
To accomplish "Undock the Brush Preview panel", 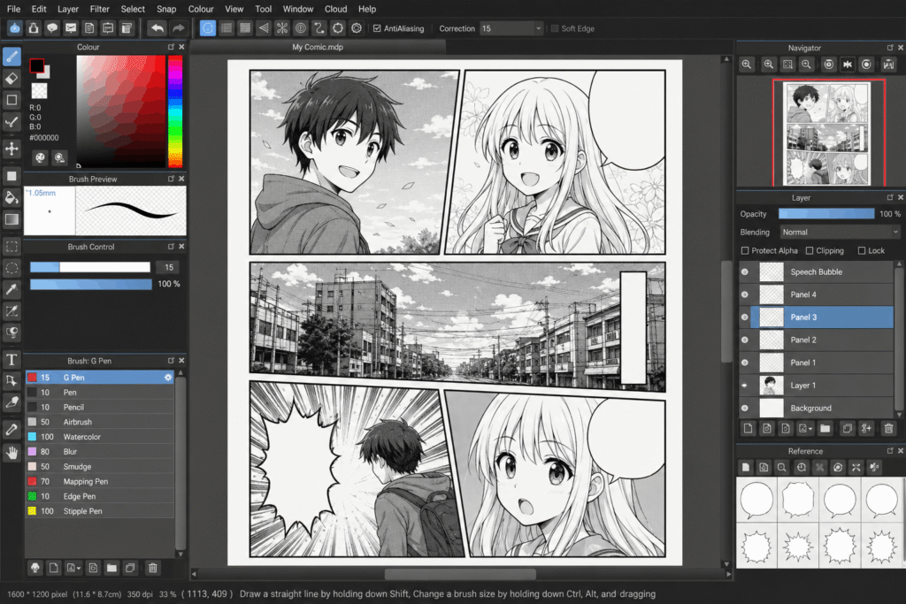I will 171,179.
